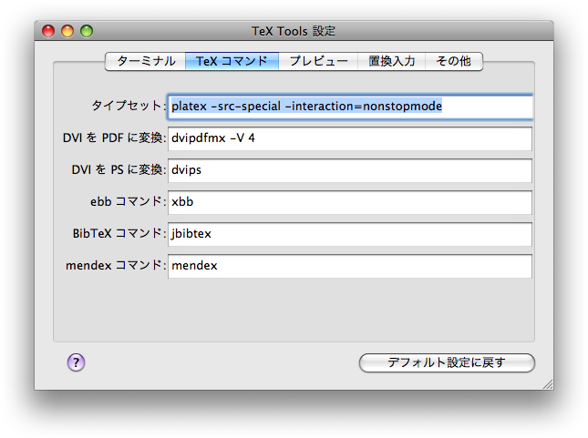Image resolution: width=588 pixels, height=438 pixels.
Task: Grab the window resize grip corner
Action: [x=548, y=384]
